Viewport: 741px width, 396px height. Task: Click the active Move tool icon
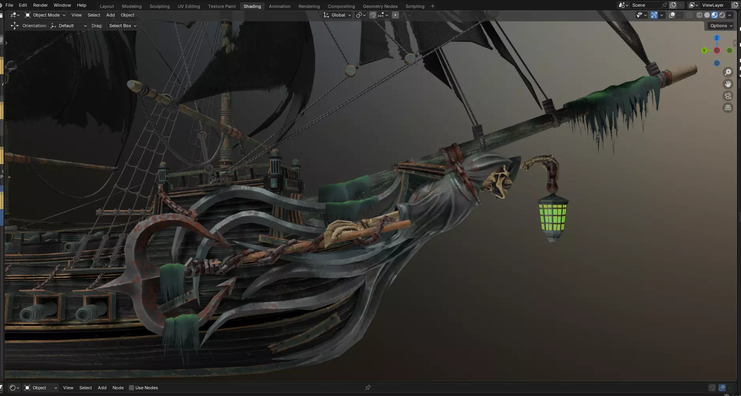[x=15, y=26]
